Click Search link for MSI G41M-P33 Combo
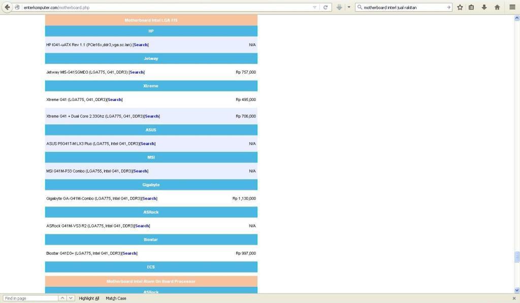The height and width of the screenshot is (303, 520). pyautogui.click(x=140, y=172)
